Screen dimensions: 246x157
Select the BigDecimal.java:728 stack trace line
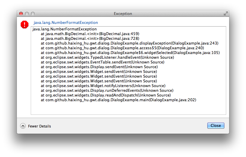point(90,38)
